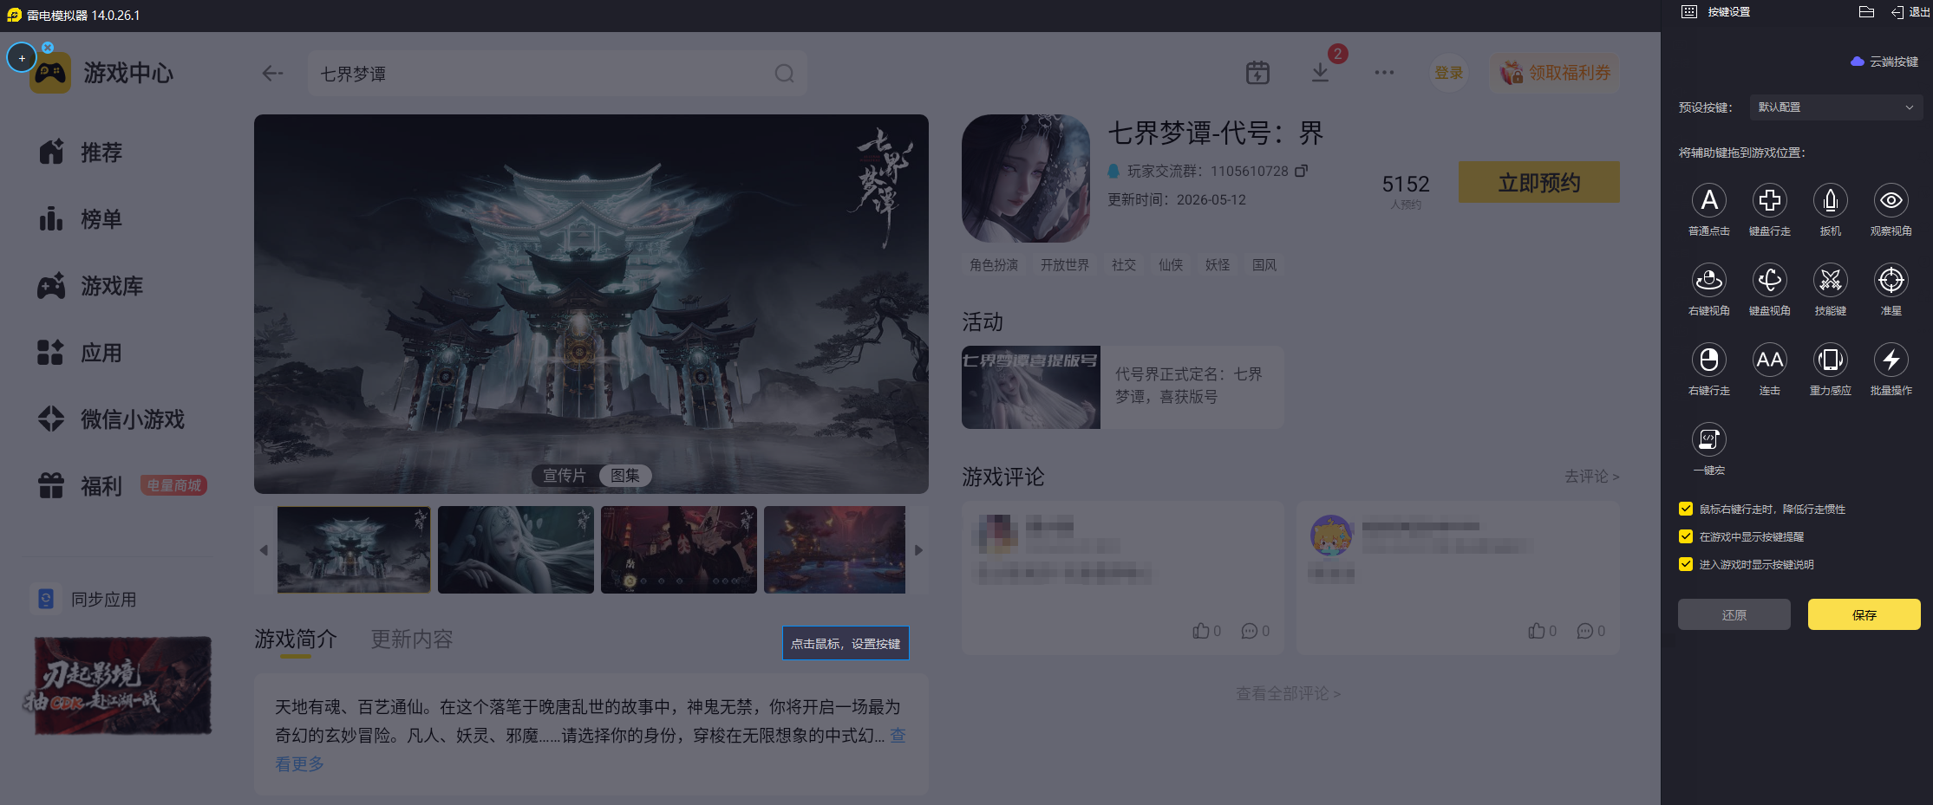Switch to the 更新内容 tab
Viewport: 1933px width, 805px height.
(x=412, y=639)
